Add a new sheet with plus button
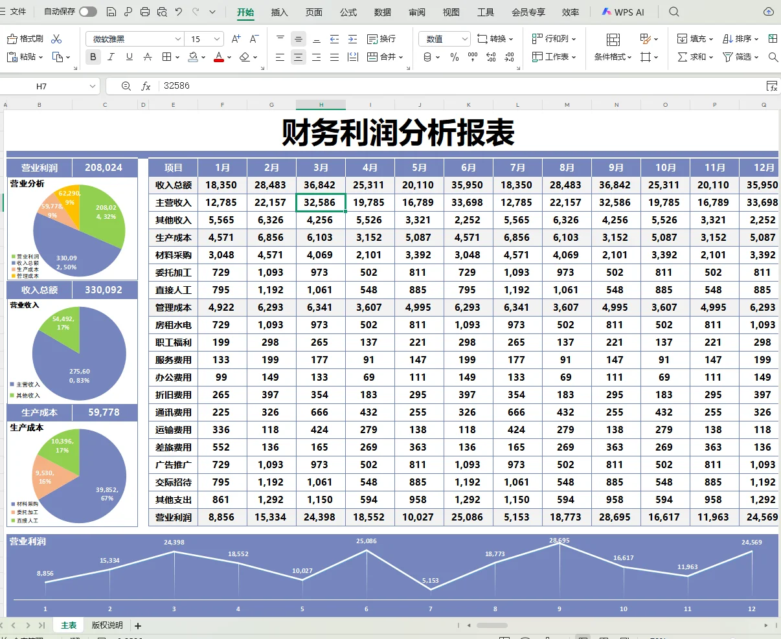The image size is (781, 639). coord(138,626)
